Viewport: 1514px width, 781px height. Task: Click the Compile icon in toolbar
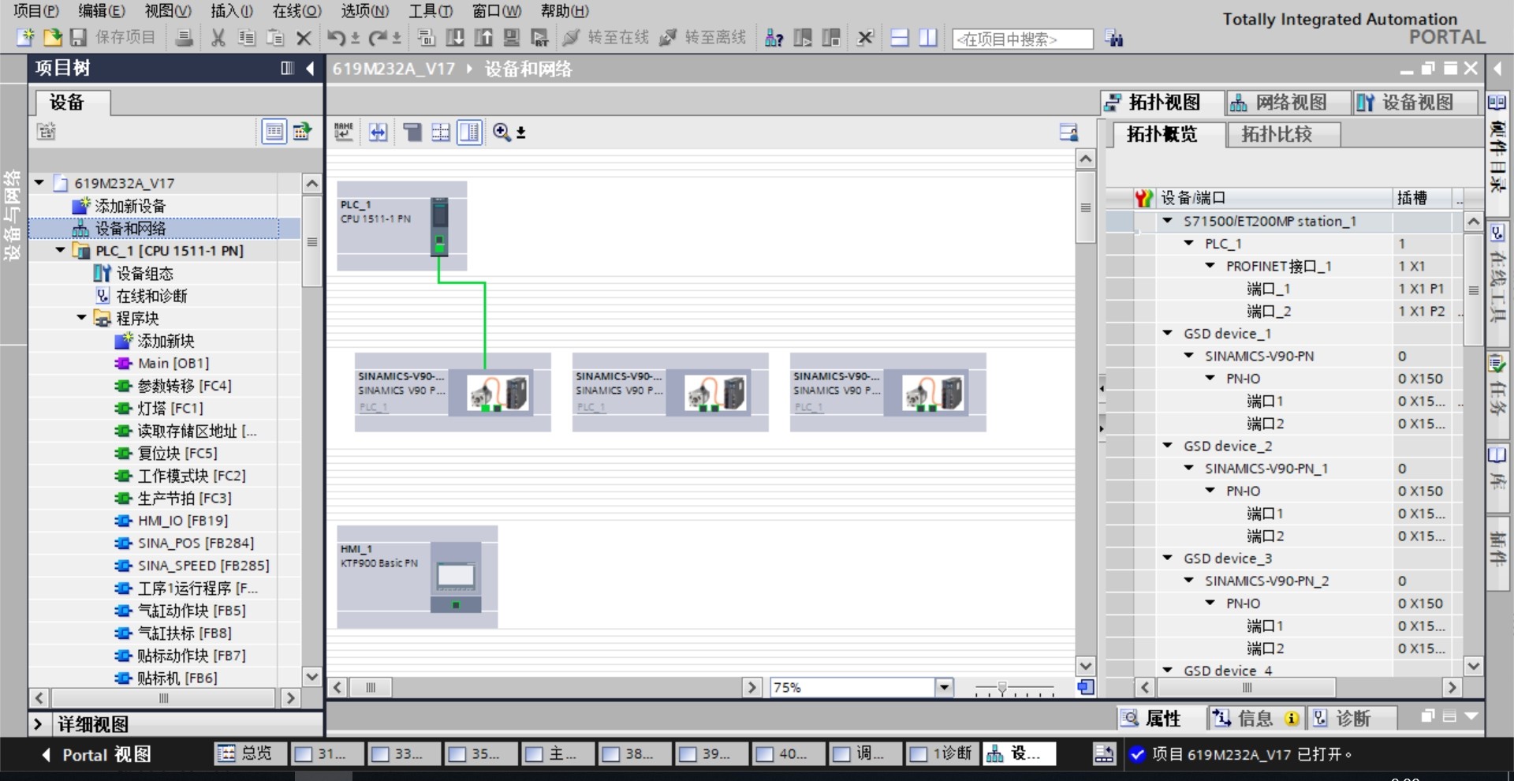427,37
